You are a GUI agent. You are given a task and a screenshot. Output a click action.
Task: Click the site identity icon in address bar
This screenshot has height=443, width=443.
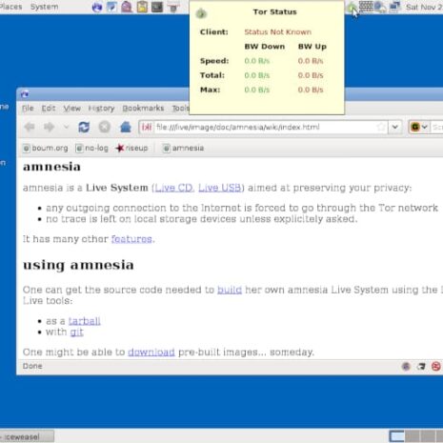147,128
